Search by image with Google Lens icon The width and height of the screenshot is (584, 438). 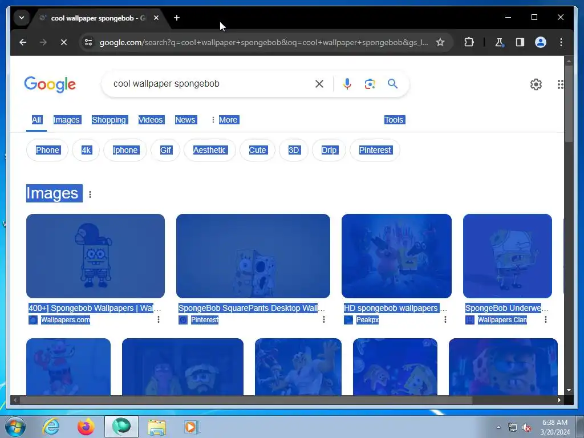tap(370, 84)
